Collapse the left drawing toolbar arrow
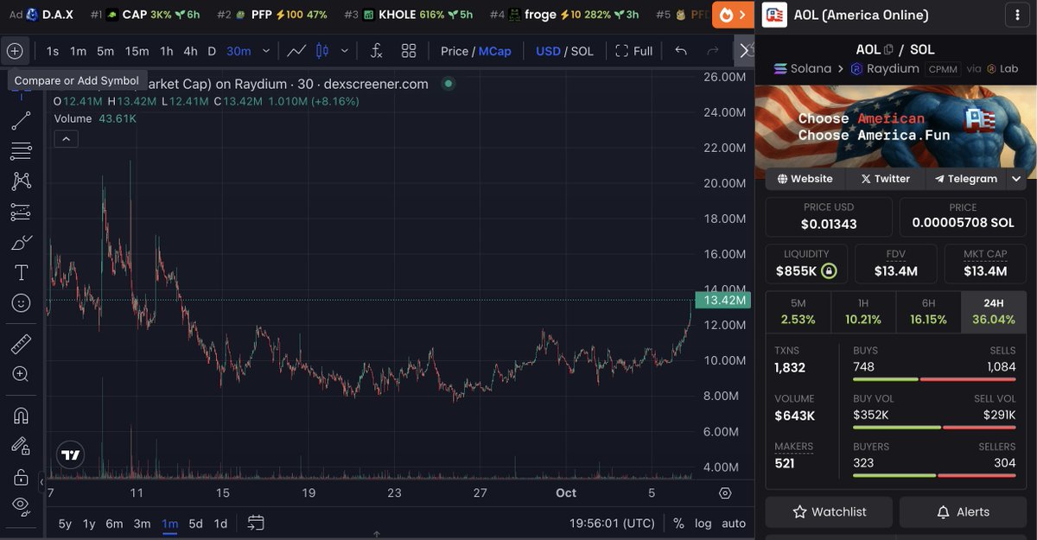The image size is (1037, 540). [42, 481]
